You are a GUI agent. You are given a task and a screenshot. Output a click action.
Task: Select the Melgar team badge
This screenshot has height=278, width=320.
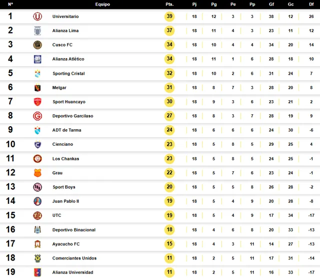pyautogui.click(x=37, y=88)
